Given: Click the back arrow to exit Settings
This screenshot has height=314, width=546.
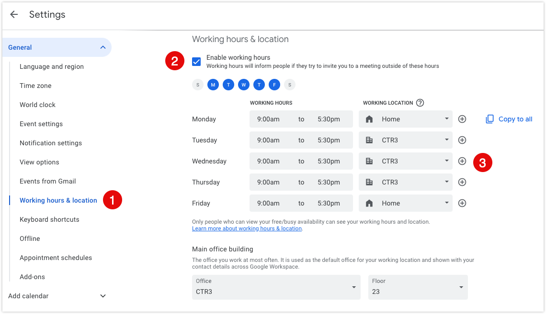Looking at the screenshot, I should [x=14, y=14].
